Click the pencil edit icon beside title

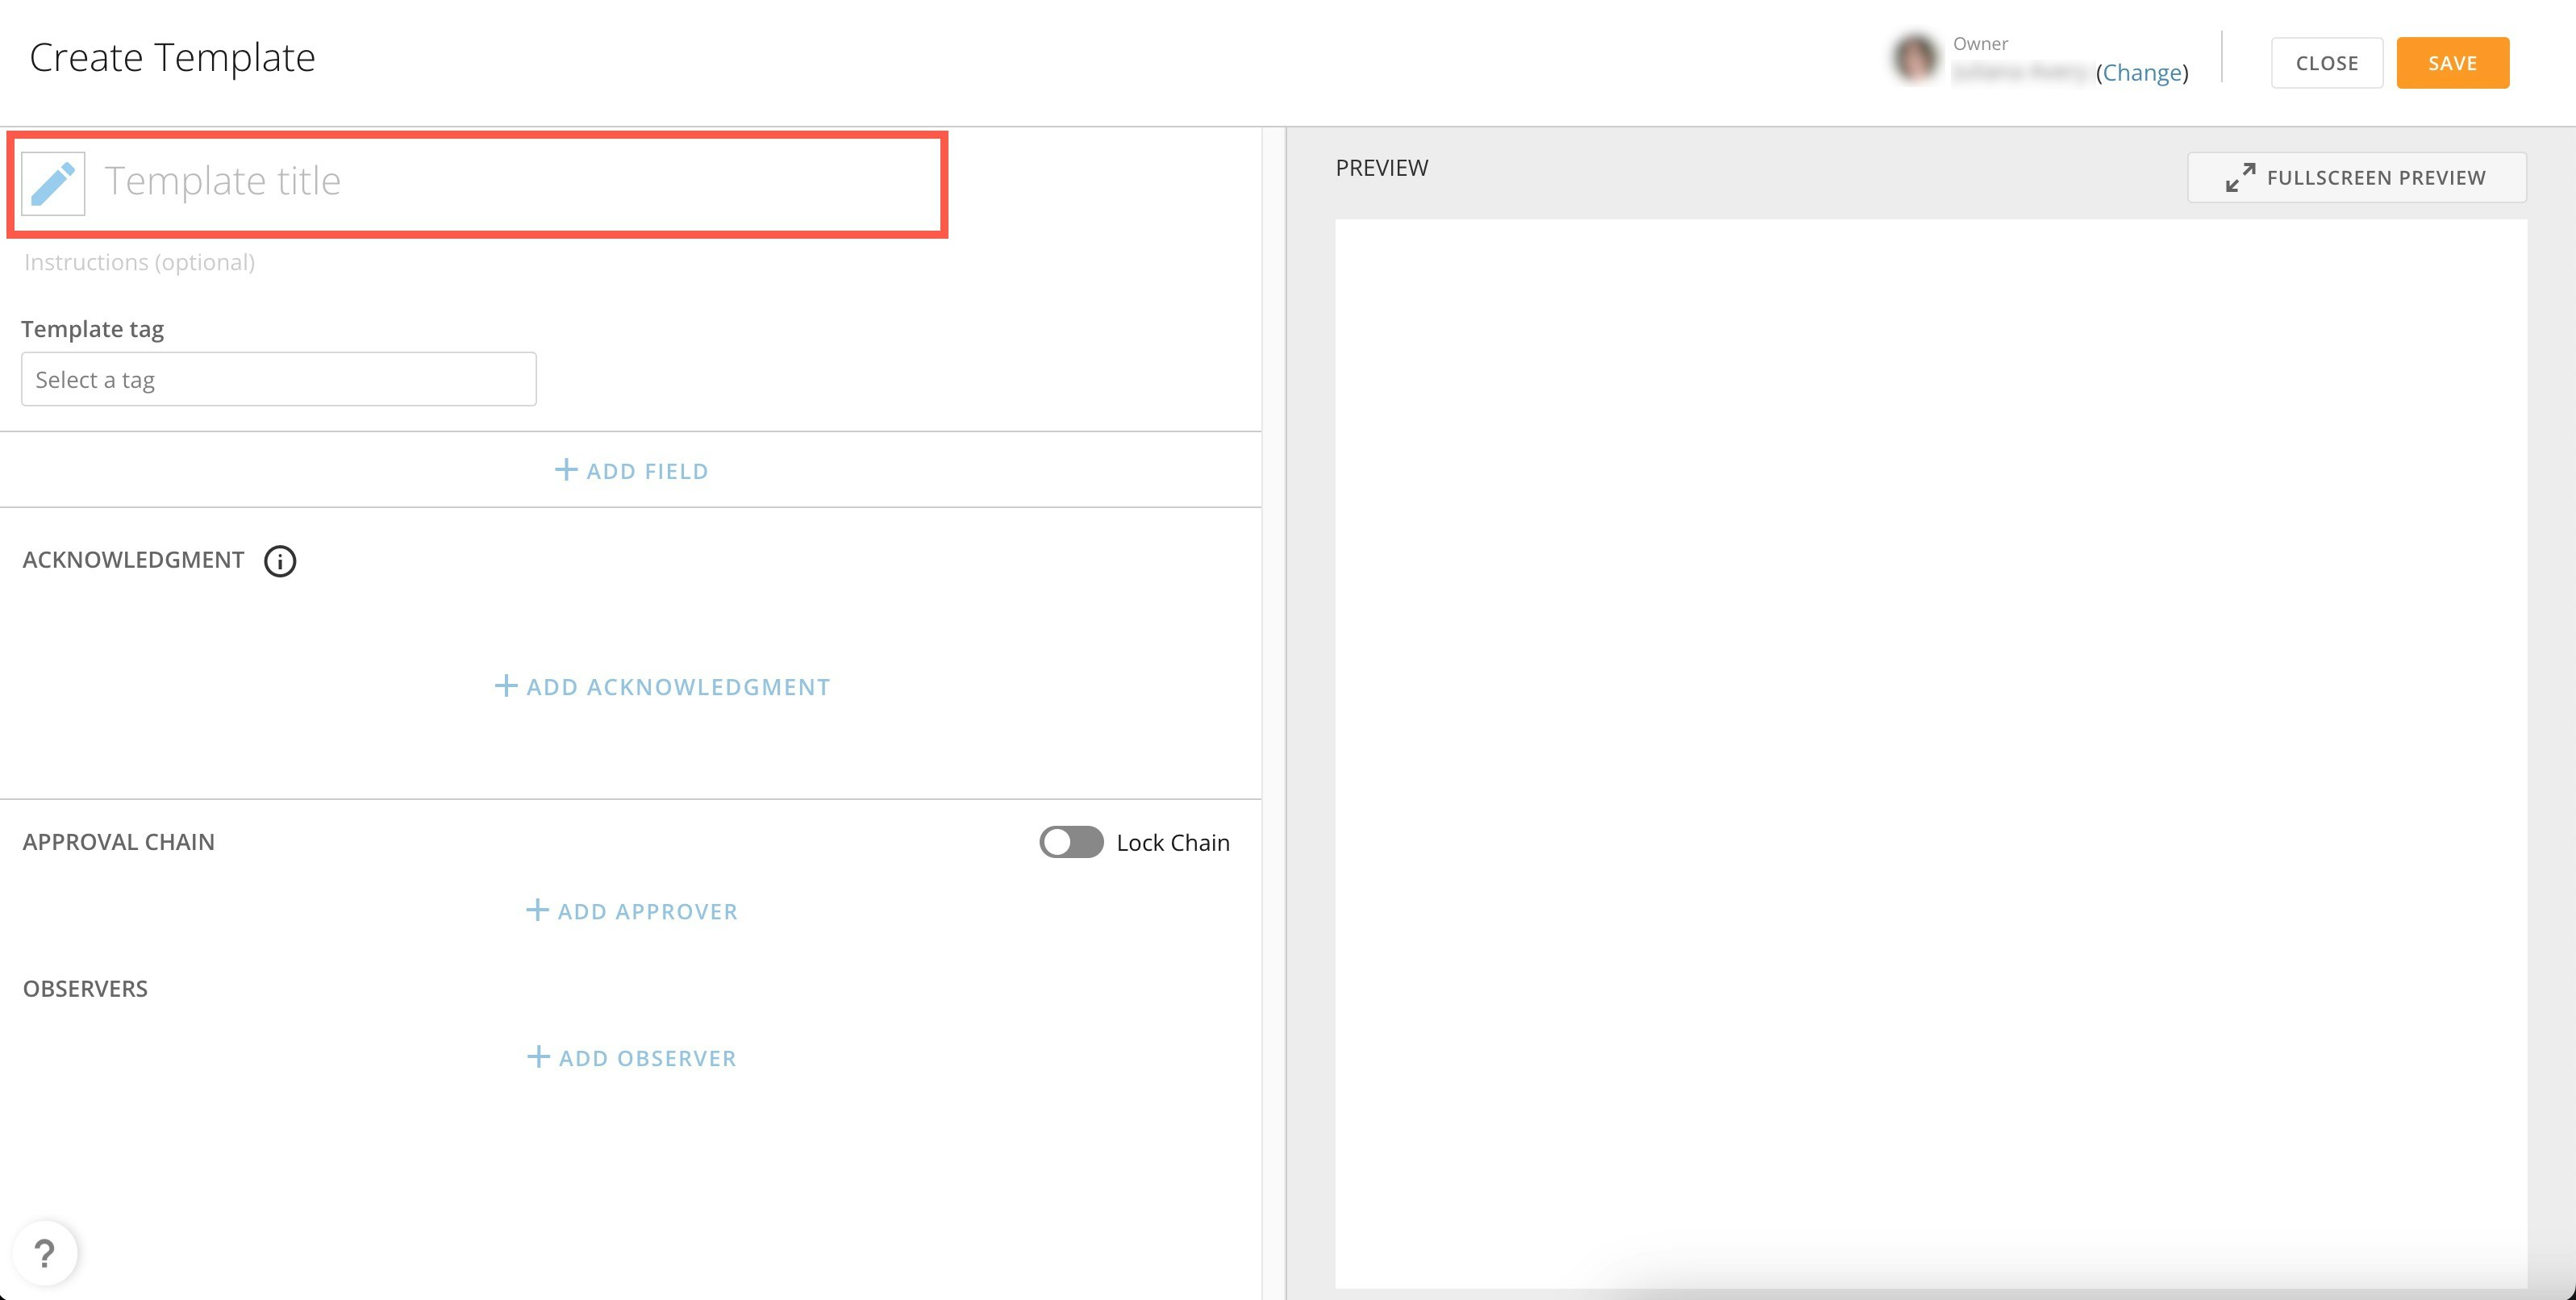pyautogui.click(x=53, y=183)
